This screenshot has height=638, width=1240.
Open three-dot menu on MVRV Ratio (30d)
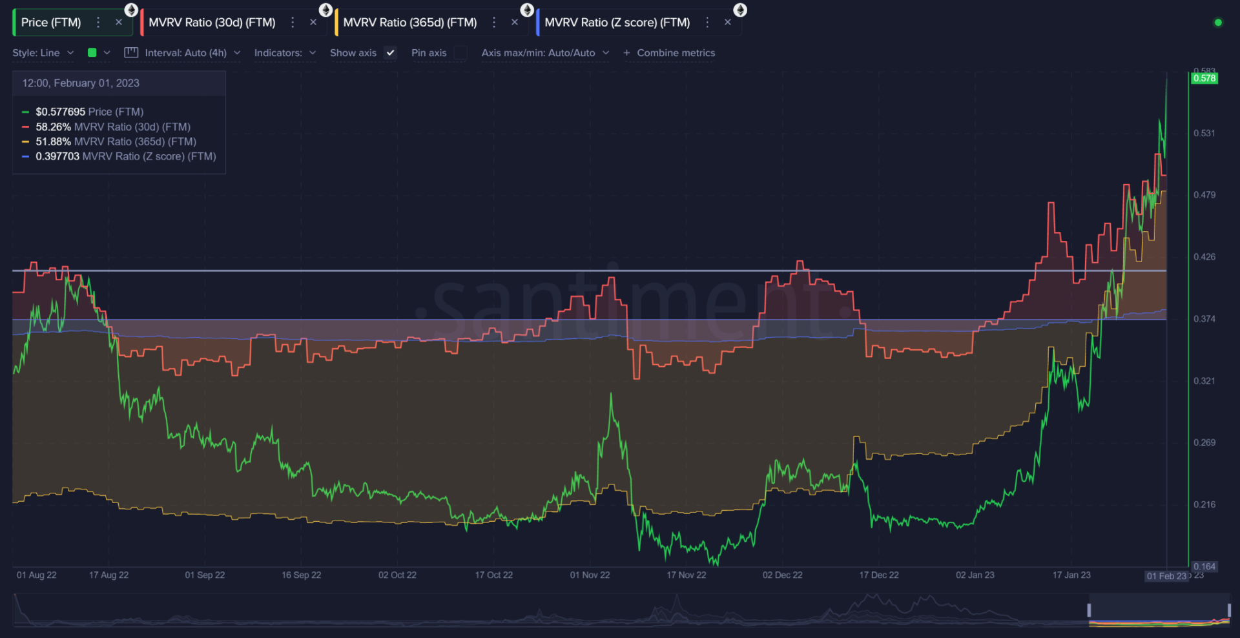point(293,21)
